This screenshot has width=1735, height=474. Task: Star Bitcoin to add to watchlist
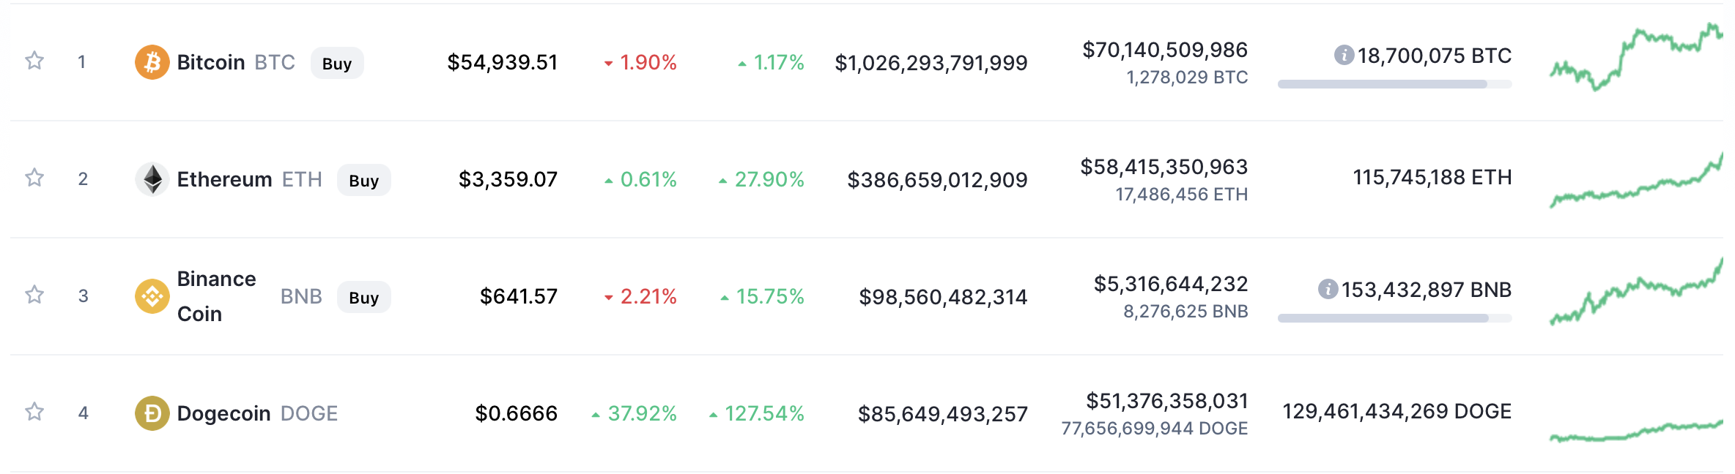coord(34,61)
